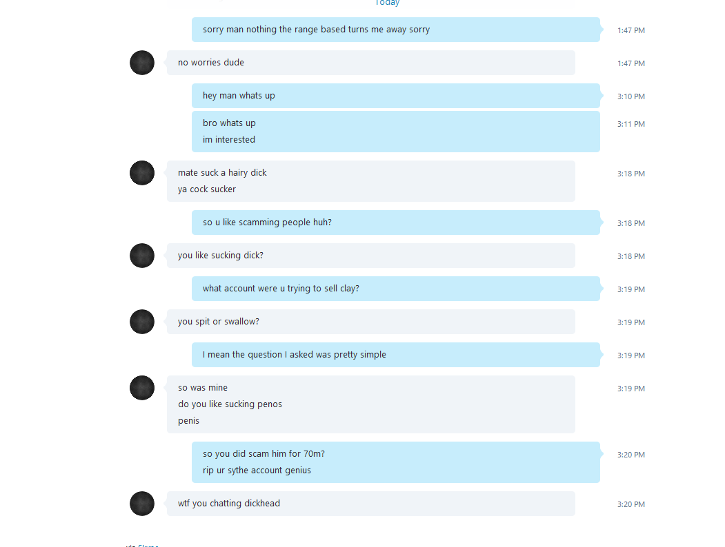Click the 3:11 PM timestamp

(x=630, y=124)
